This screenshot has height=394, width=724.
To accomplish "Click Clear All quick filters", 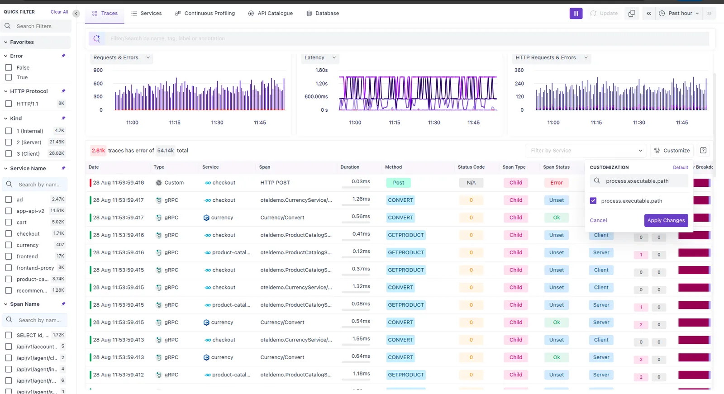I will click(59, 12).
